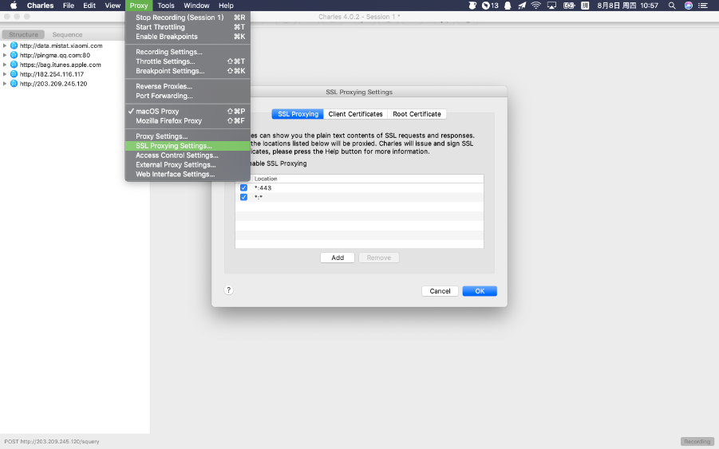Open Proxy Settings menu item
This screenshot has height=449, width=719.
pyautogui.click(x=188, y=136)
